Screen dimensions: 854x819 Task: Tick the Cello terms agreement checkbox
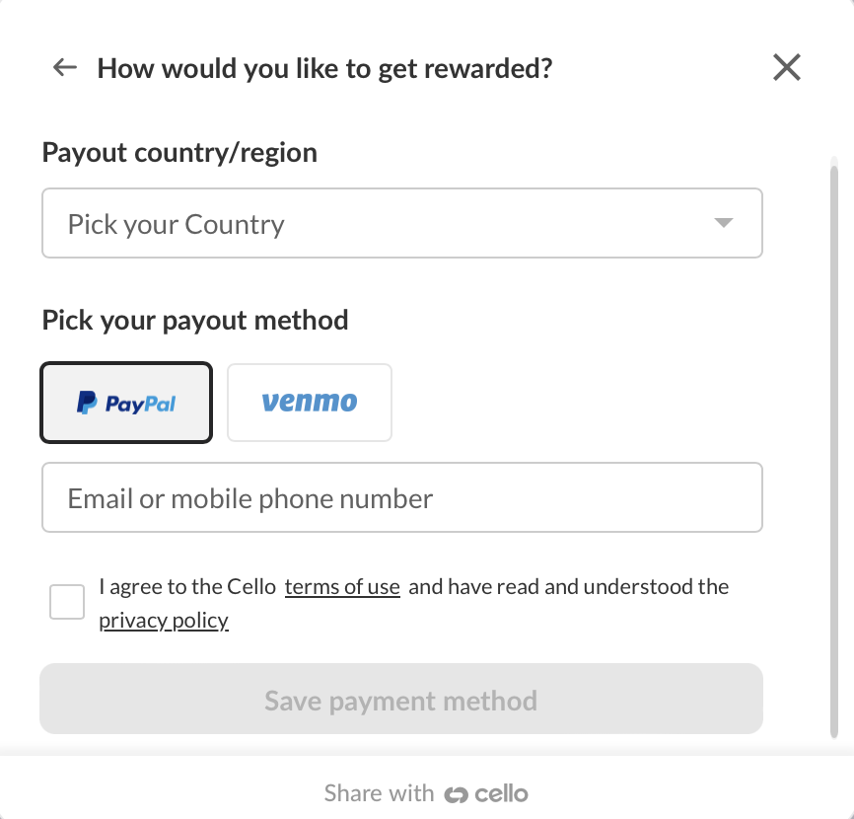click(x=67, y=602)
